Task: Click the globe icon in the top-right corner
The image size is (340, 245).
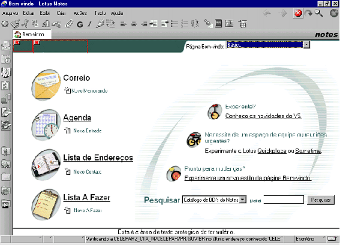Action: pos(334,13)
